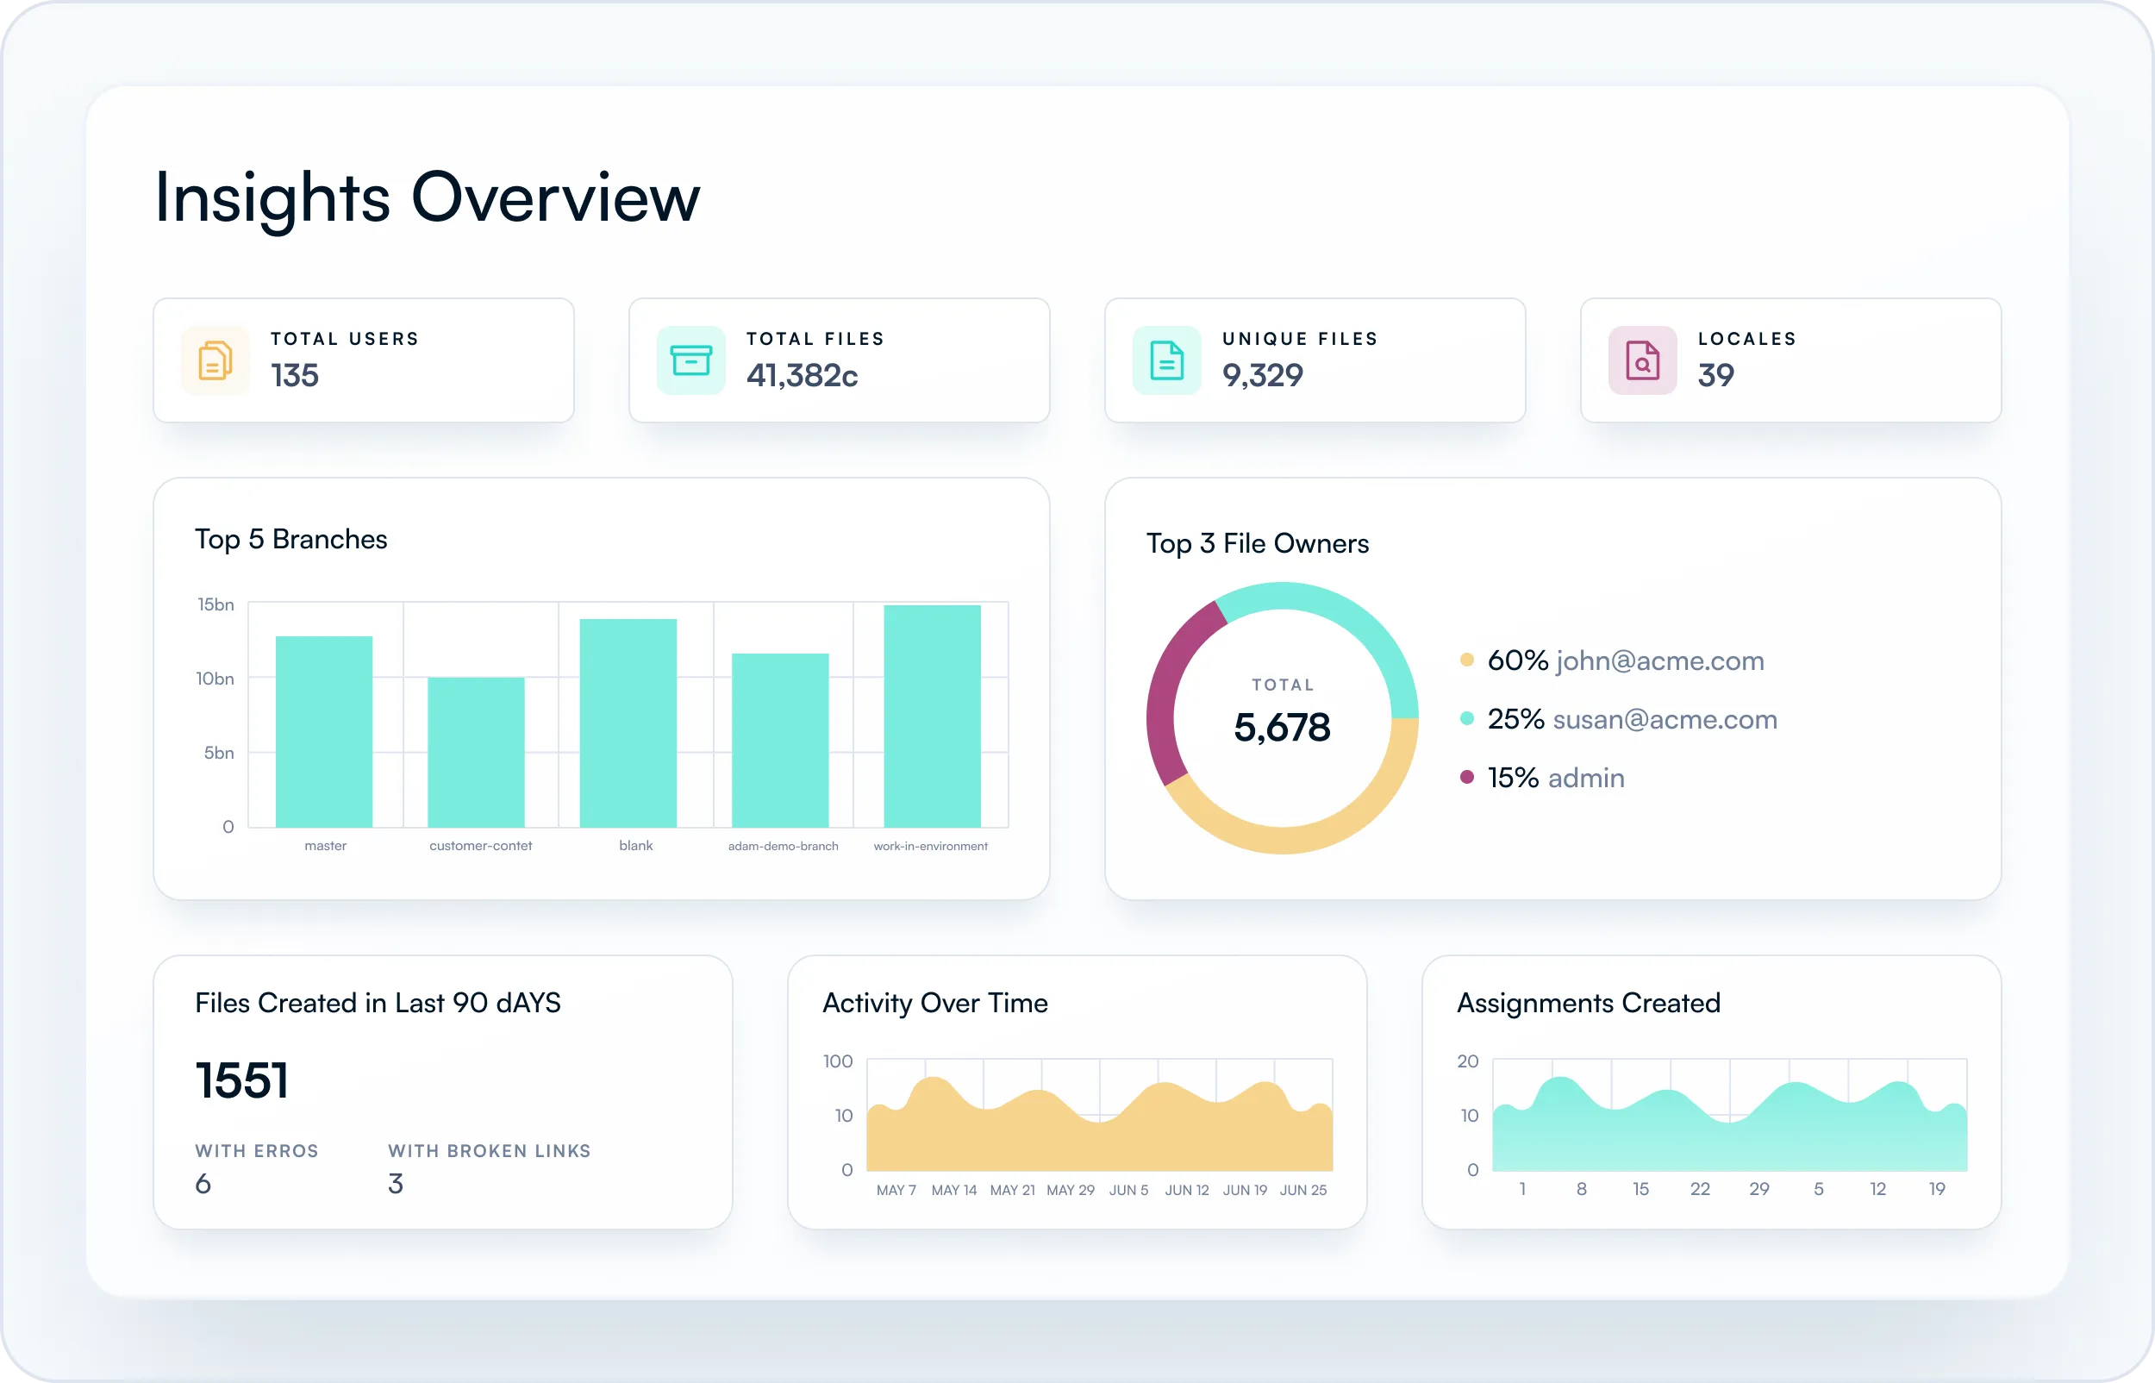Screen dimensions: 2155x1383
Task: Click the Assignments Created title
Action: pos(1589,1003)
